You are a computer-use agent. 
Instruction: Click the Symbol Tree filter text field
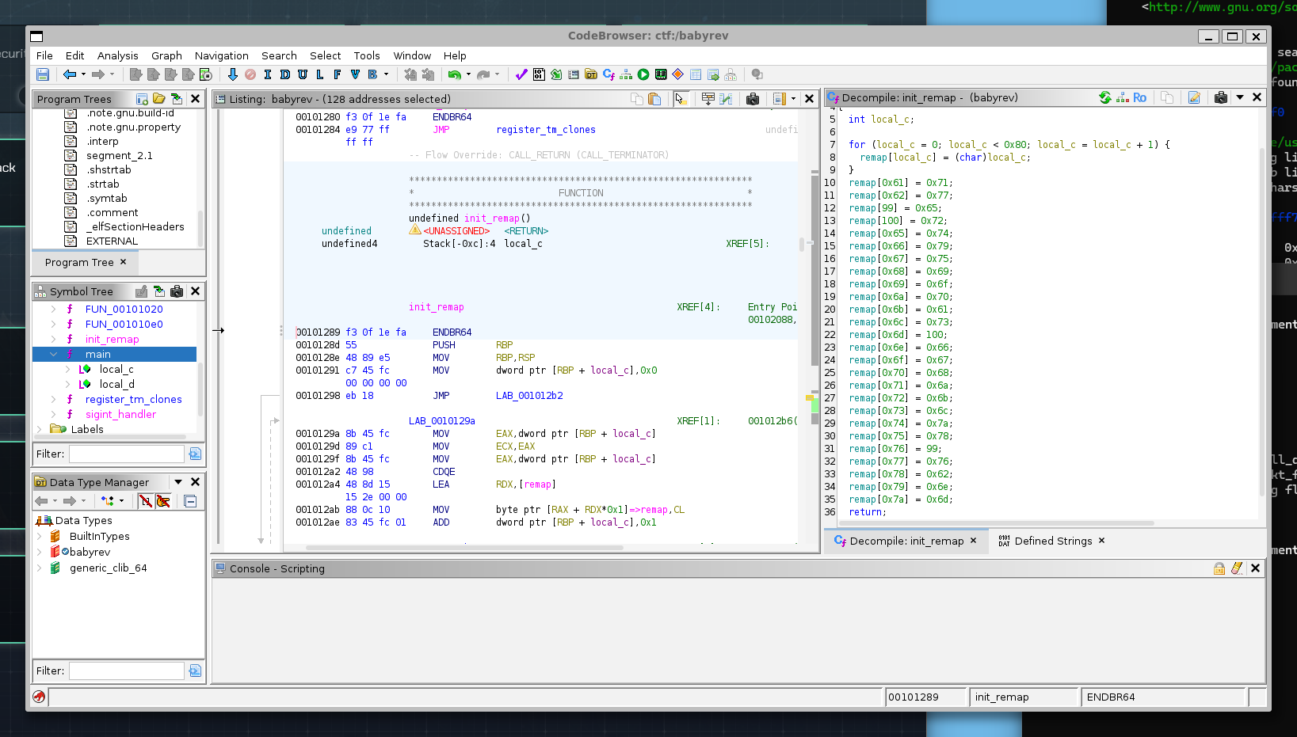click(x=127, y=454)
